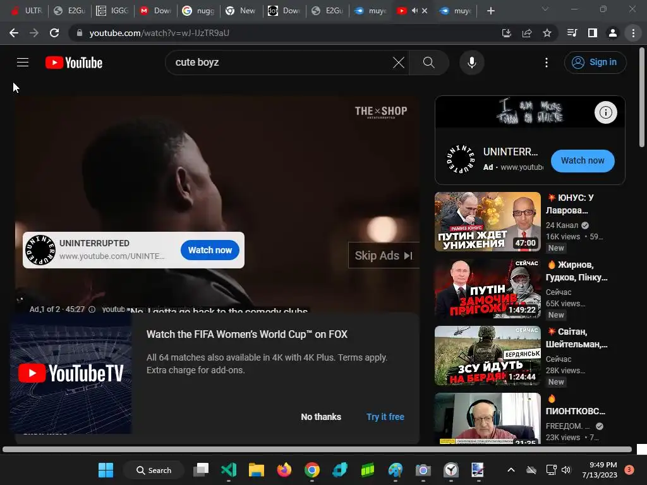Switch to the nugg Google tab
647x485 pixels.
coord(199,11)
